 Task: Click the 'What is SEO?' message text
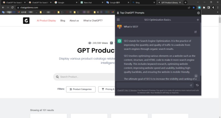tap(131, 26)
